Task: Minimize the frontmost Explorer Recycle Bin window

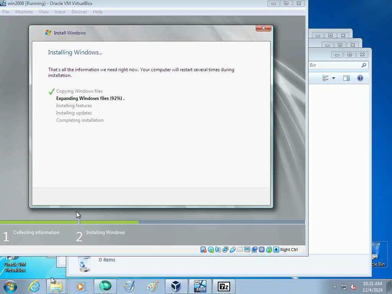Action: pyautogui.click(x=337, y=54)
